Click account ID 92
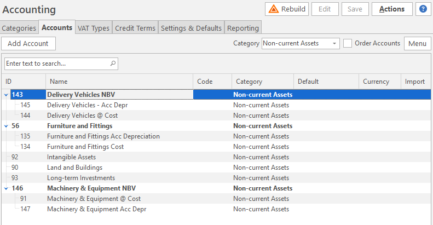The height and width of the screenshot is (225, 433). tap(15, 157)
